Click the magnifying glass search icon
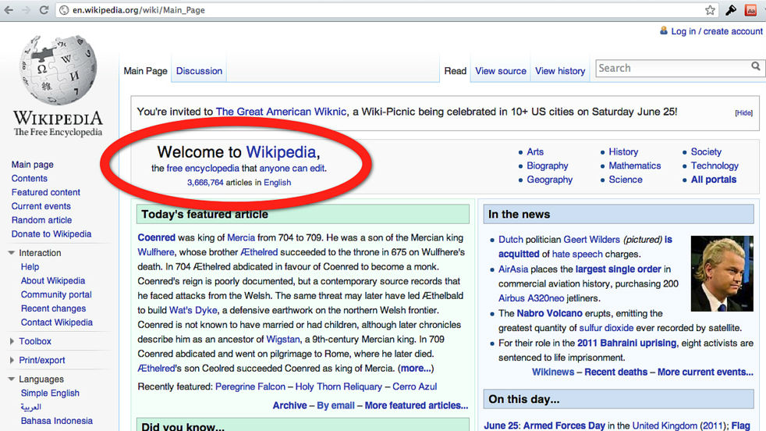This screenshot has height=431, width=766. [755, 67]
